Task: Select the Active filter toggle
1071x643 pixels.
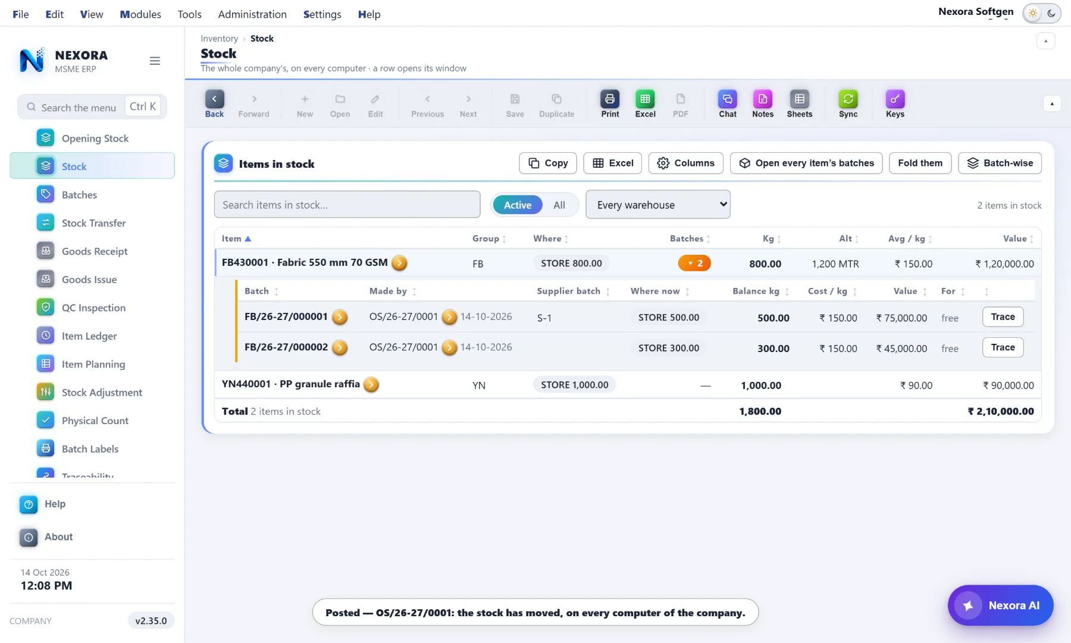Action: [x=518, y=205]
